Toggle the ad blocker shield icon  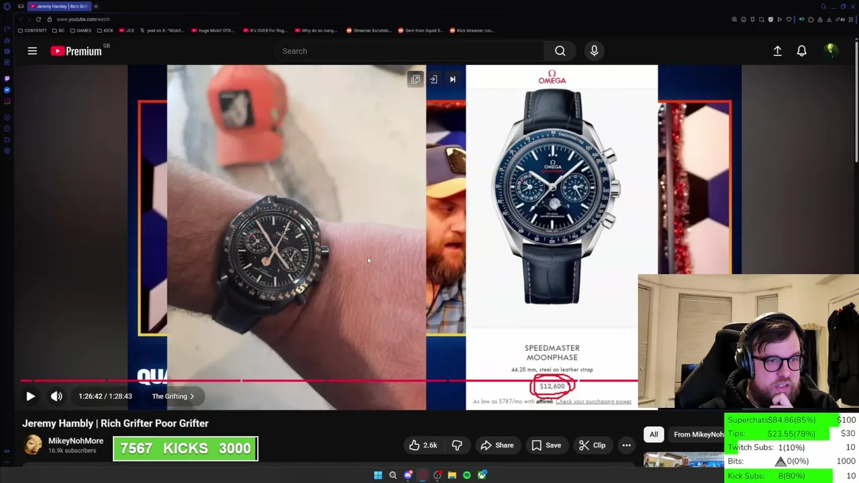[x=770, y=19]
